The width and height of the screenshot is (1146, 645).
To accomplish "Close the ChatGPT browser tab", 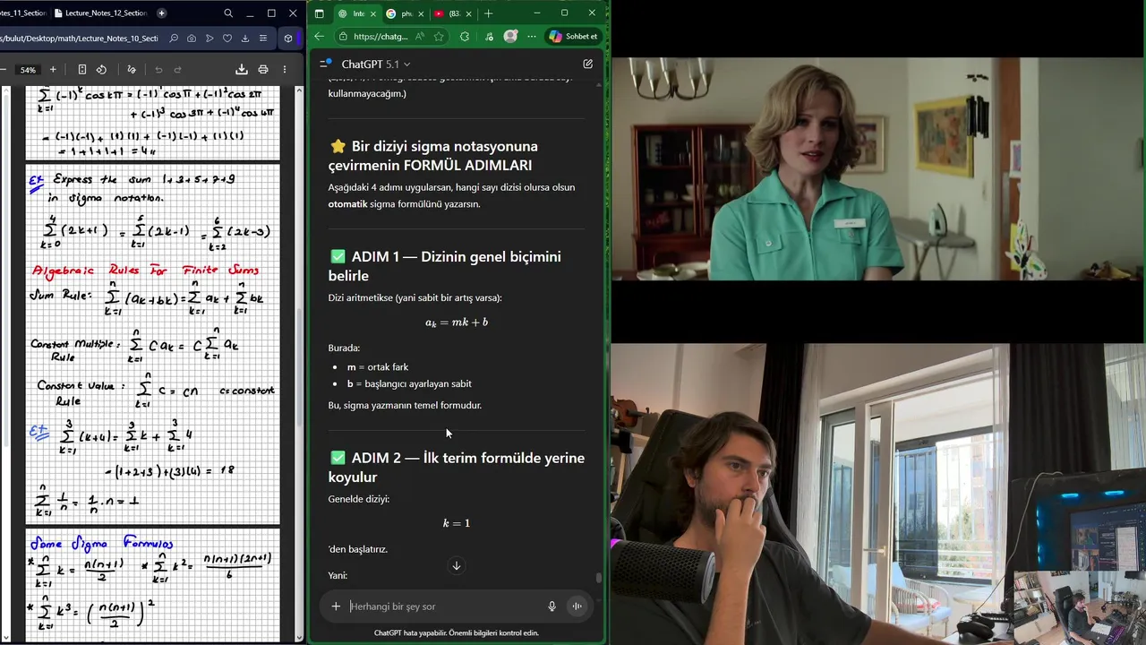I will coord(372,13).
